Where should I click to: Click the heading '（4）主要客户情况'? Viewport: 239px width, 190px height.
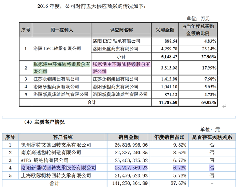(x=44, y=122)
